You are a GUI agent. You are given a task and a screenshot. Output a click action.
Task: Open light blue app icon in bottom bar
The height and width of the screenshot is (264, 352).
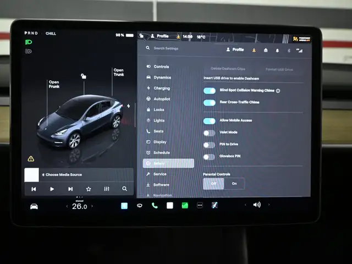pos(124,206)
